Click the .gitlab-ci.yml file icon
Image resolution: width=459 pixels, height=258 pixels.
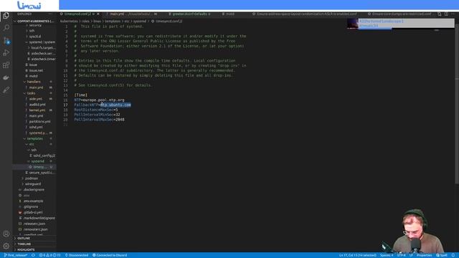pyautogui.click(x=20, y=212)
